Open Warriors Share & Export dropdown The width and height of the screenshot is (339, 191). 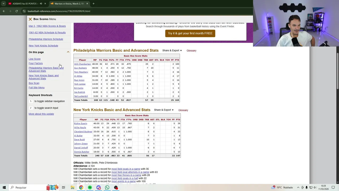172,50
